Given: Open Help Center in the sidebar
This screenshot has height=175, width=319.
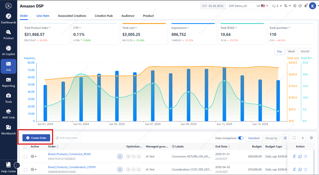Looking at the screenshot, I should coord(9,167).
